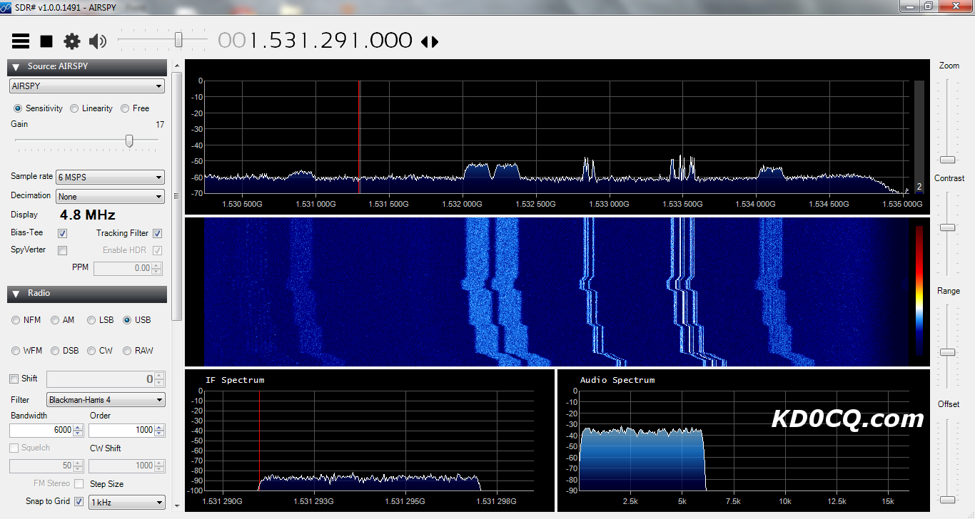The width and height of the screenshot is (975, 519).
Task: Open the Sample rate 6 MSPS dropdown
Action: click(x=110, y=177)
